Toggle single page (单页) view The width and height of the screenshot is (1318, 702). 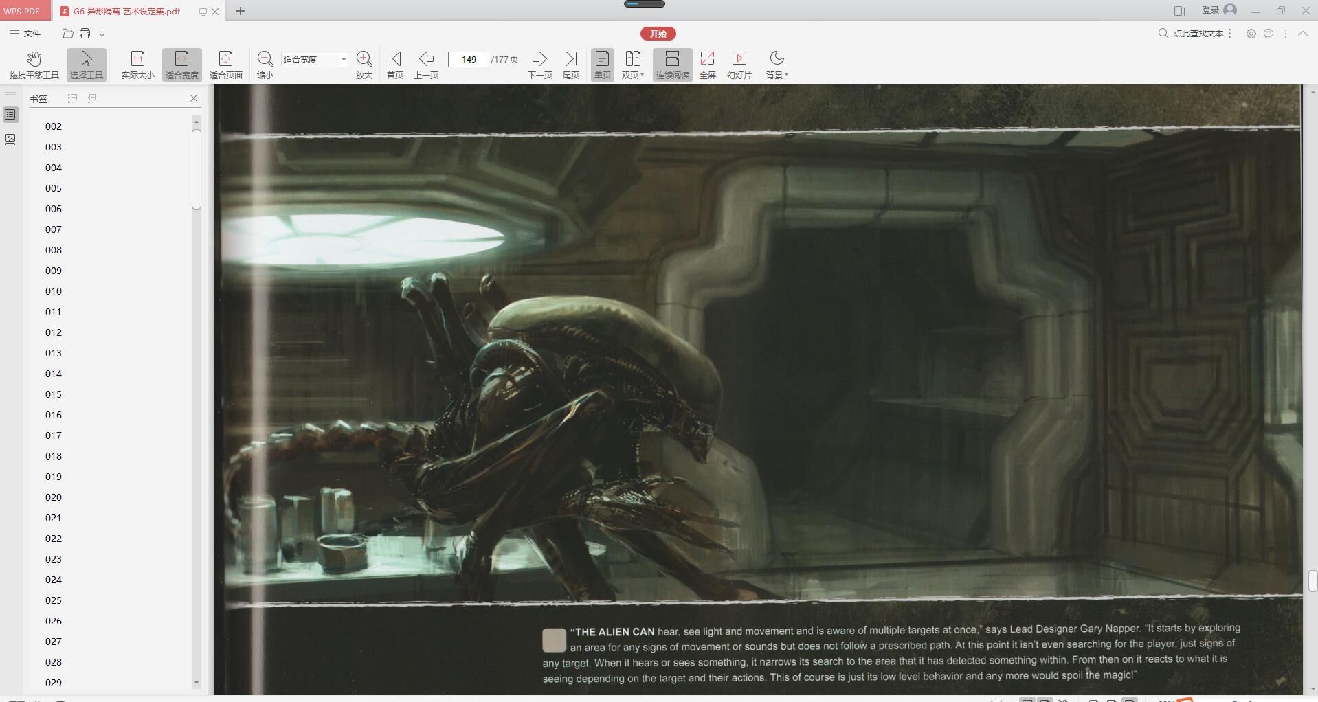click(x=602, y=65)
